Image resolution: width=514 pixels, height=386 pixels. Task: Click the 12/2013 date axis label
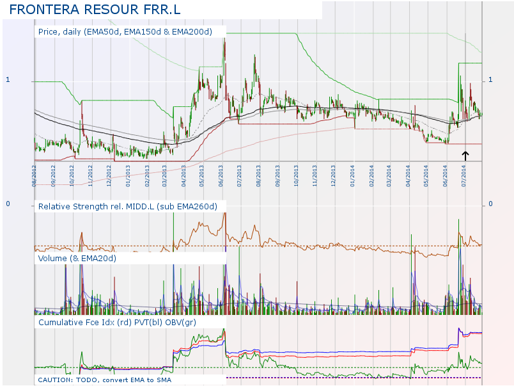pyautogui.click(x=333, y=176)
